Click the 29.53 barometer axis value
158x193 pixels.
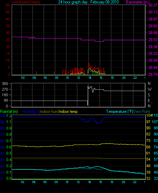coord(153,40)
